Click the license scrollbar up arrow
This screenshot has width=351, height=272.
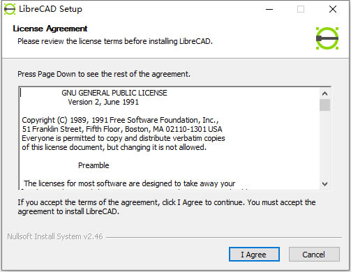[x=324, y=93]
